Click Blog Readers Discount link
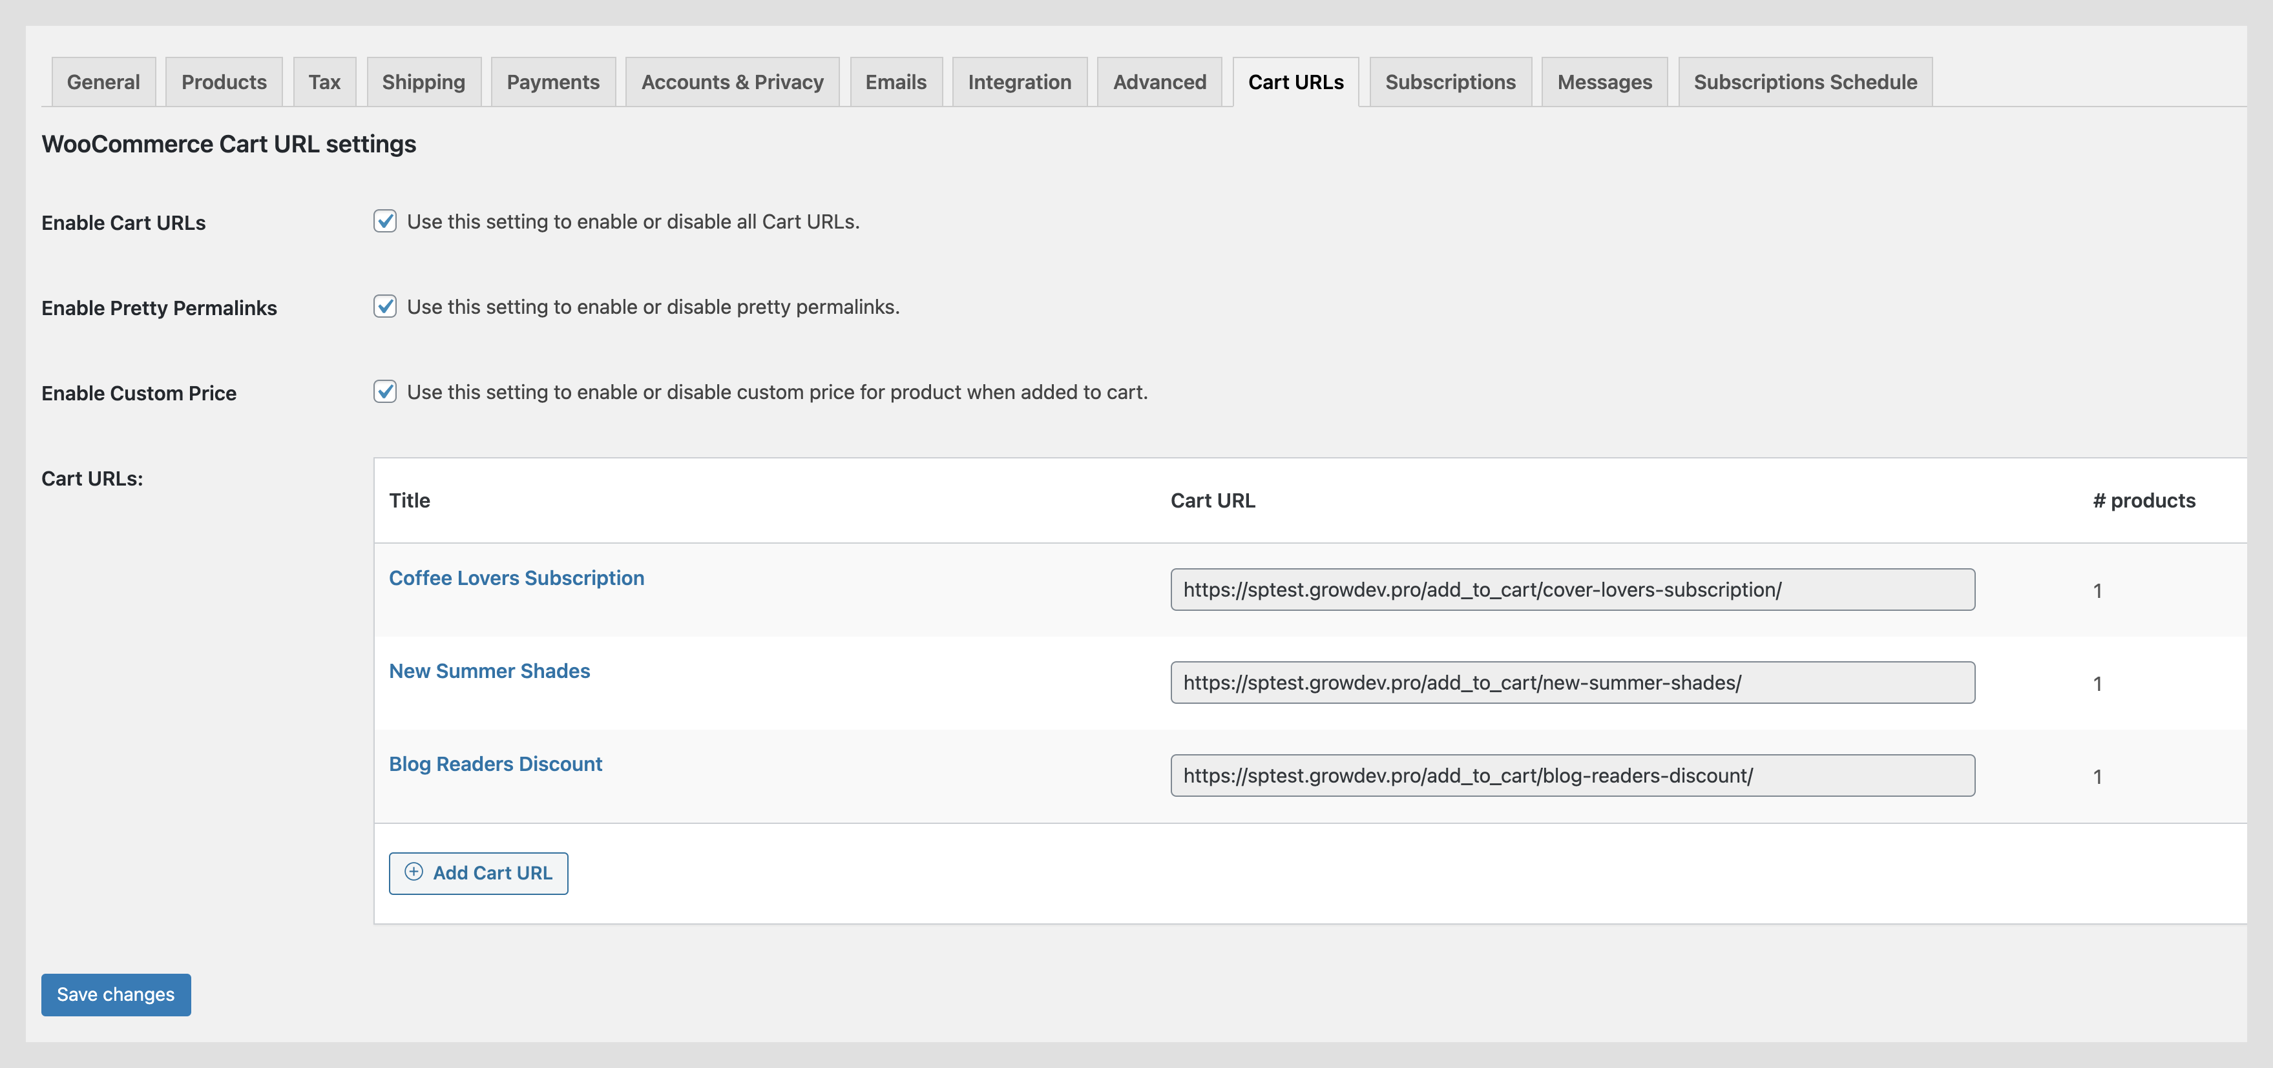This screenshot has height=1068, width=2273. tap(495, 764)
